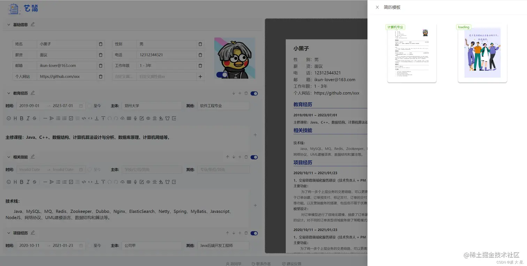The width and height of the screenshot is (527, 266).
Task: Delete the 姓名 field with trash icon
Action: (x=101, y=44)
